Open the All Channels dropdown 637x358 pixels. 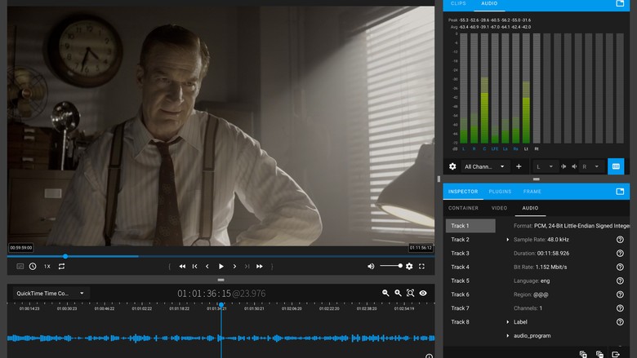click(484, 166)
